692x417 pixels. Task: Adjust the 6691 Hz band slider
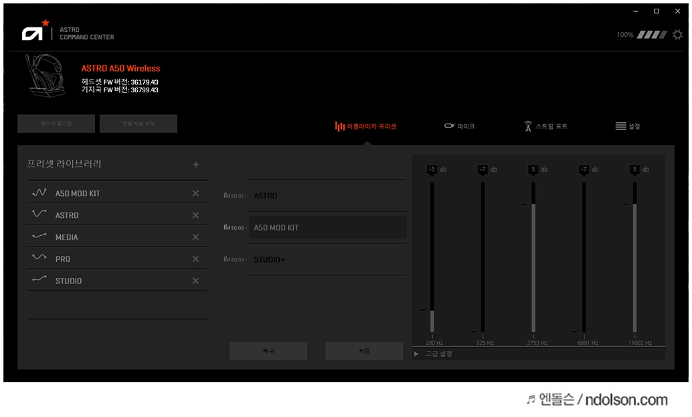click(584, 257)
